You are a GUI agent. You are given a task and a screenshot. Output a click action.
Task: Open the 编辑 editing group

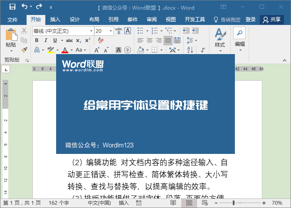[239, 40]
